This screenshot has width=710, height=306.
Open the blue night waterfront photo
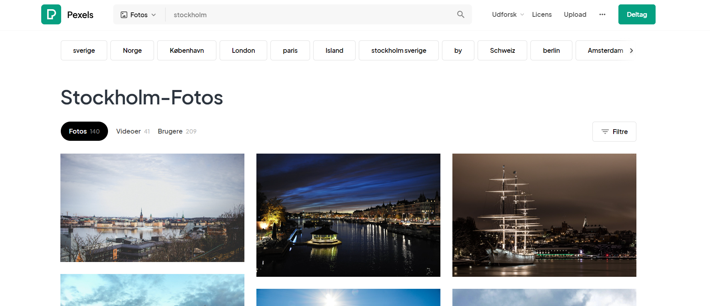coord(348,215)
